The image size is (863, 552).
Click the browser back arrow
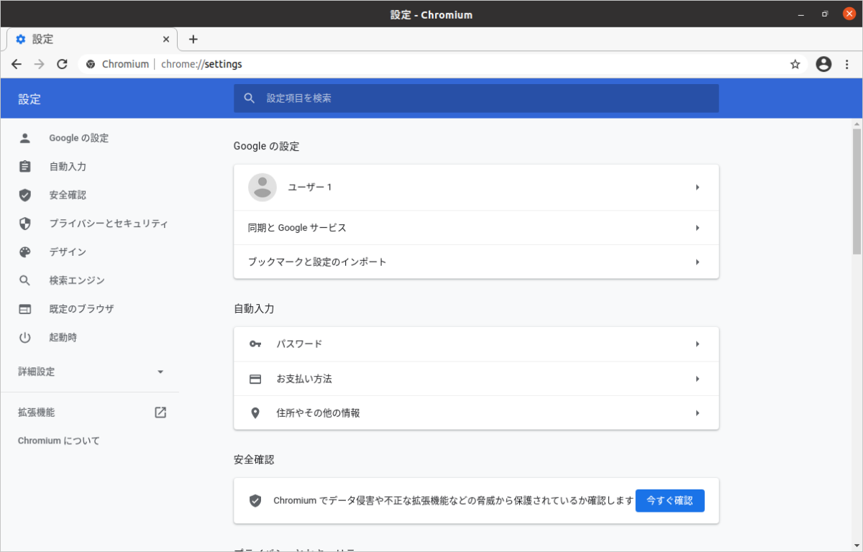[17, 64]
